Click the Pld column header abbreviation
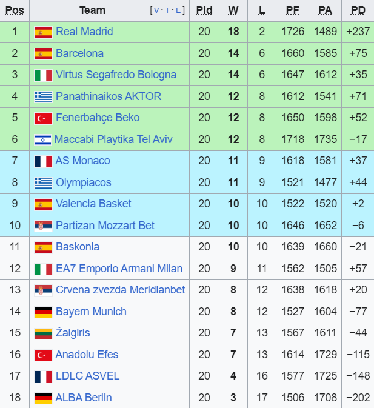 click(x=204, y=11)
